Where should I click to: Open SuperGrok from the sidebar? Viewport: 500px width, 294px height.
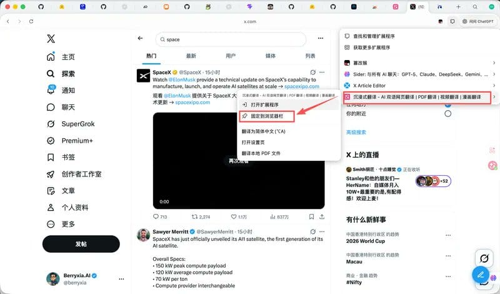(71, 124)
